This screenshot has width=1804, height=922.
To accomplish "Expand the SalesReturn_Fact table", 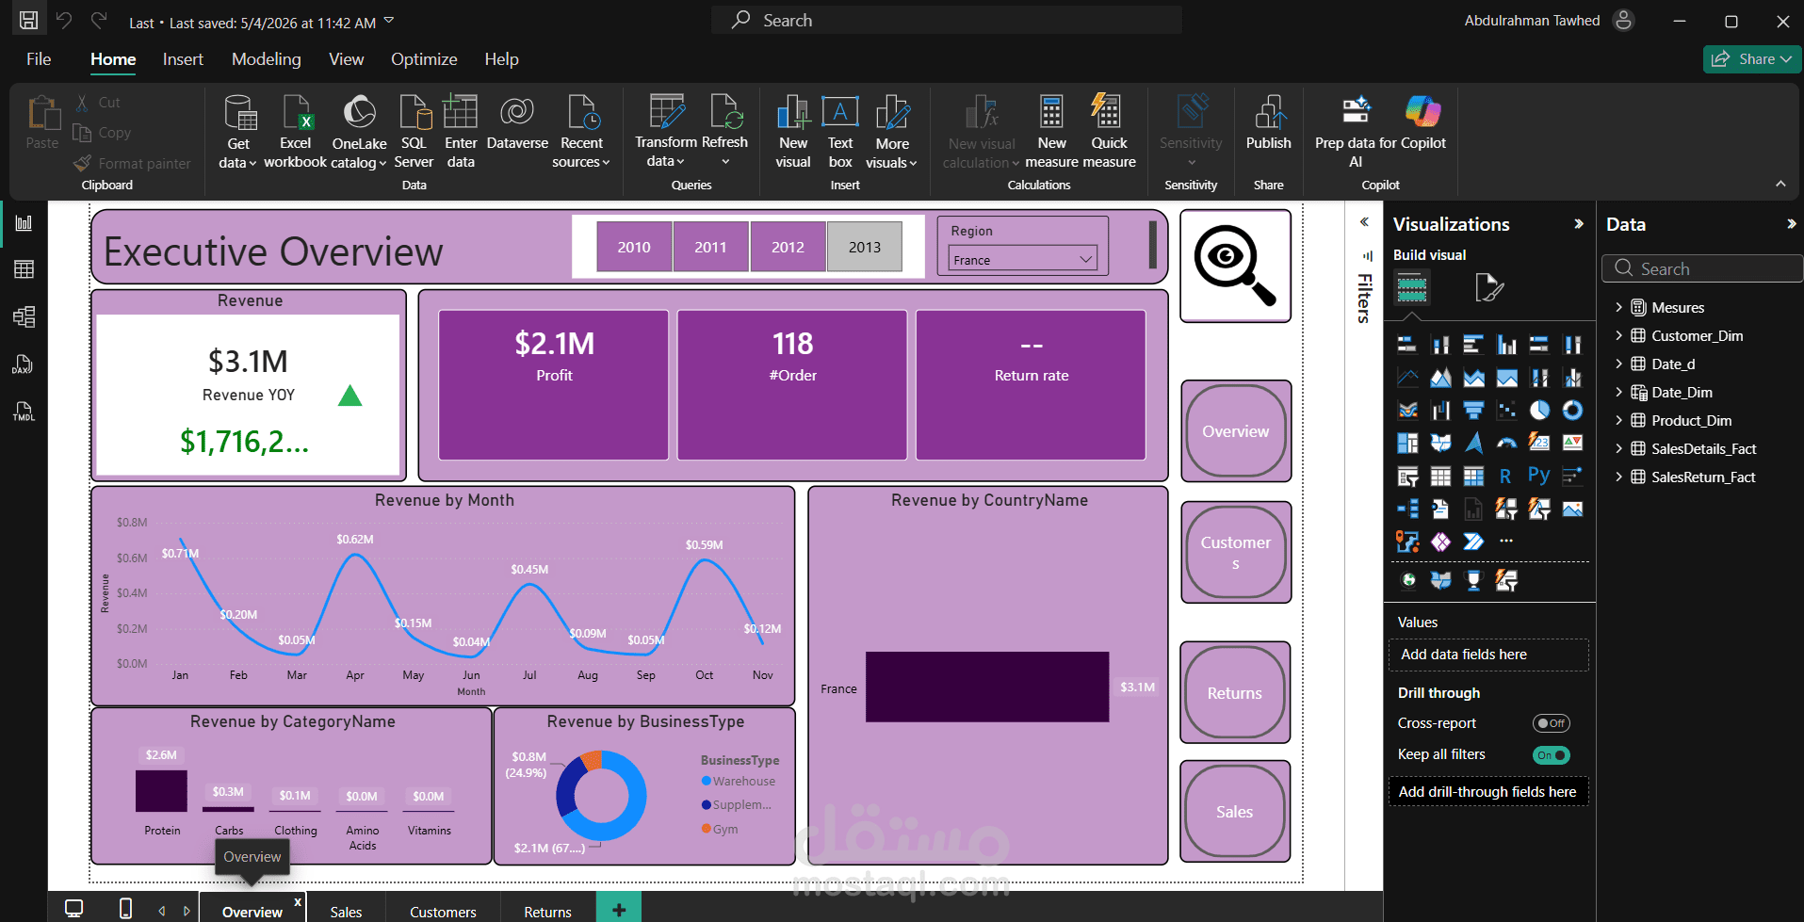I will point(1618,477).
